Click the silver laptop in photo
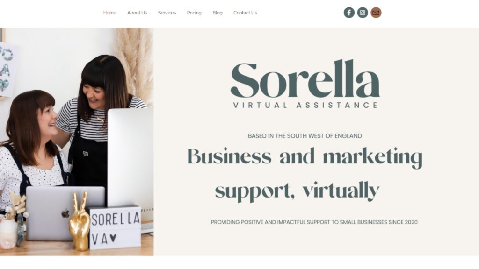This screenshot has width=479, height=269. click(64, 213)
